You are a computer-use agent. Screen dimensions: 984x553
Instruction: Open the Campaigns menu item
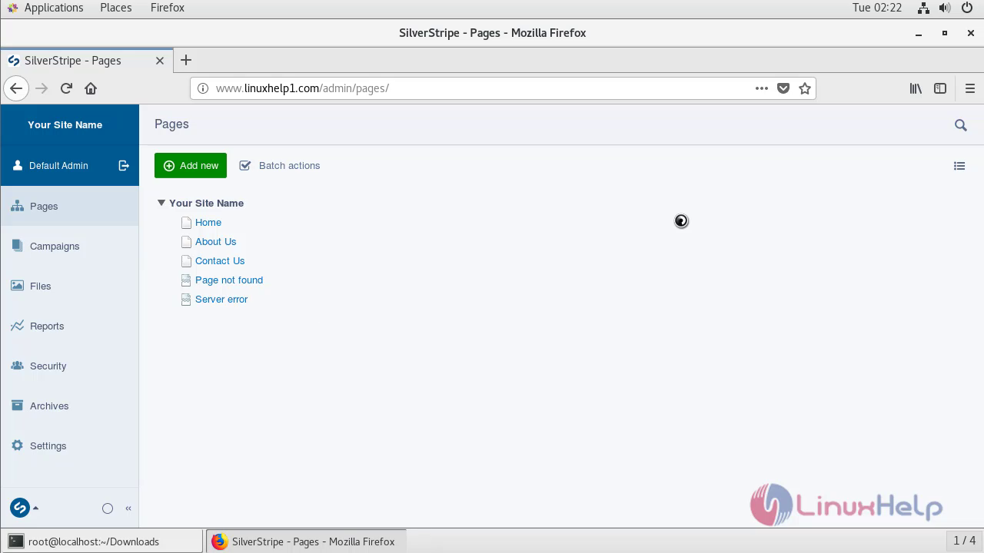[x=69, y=246]
